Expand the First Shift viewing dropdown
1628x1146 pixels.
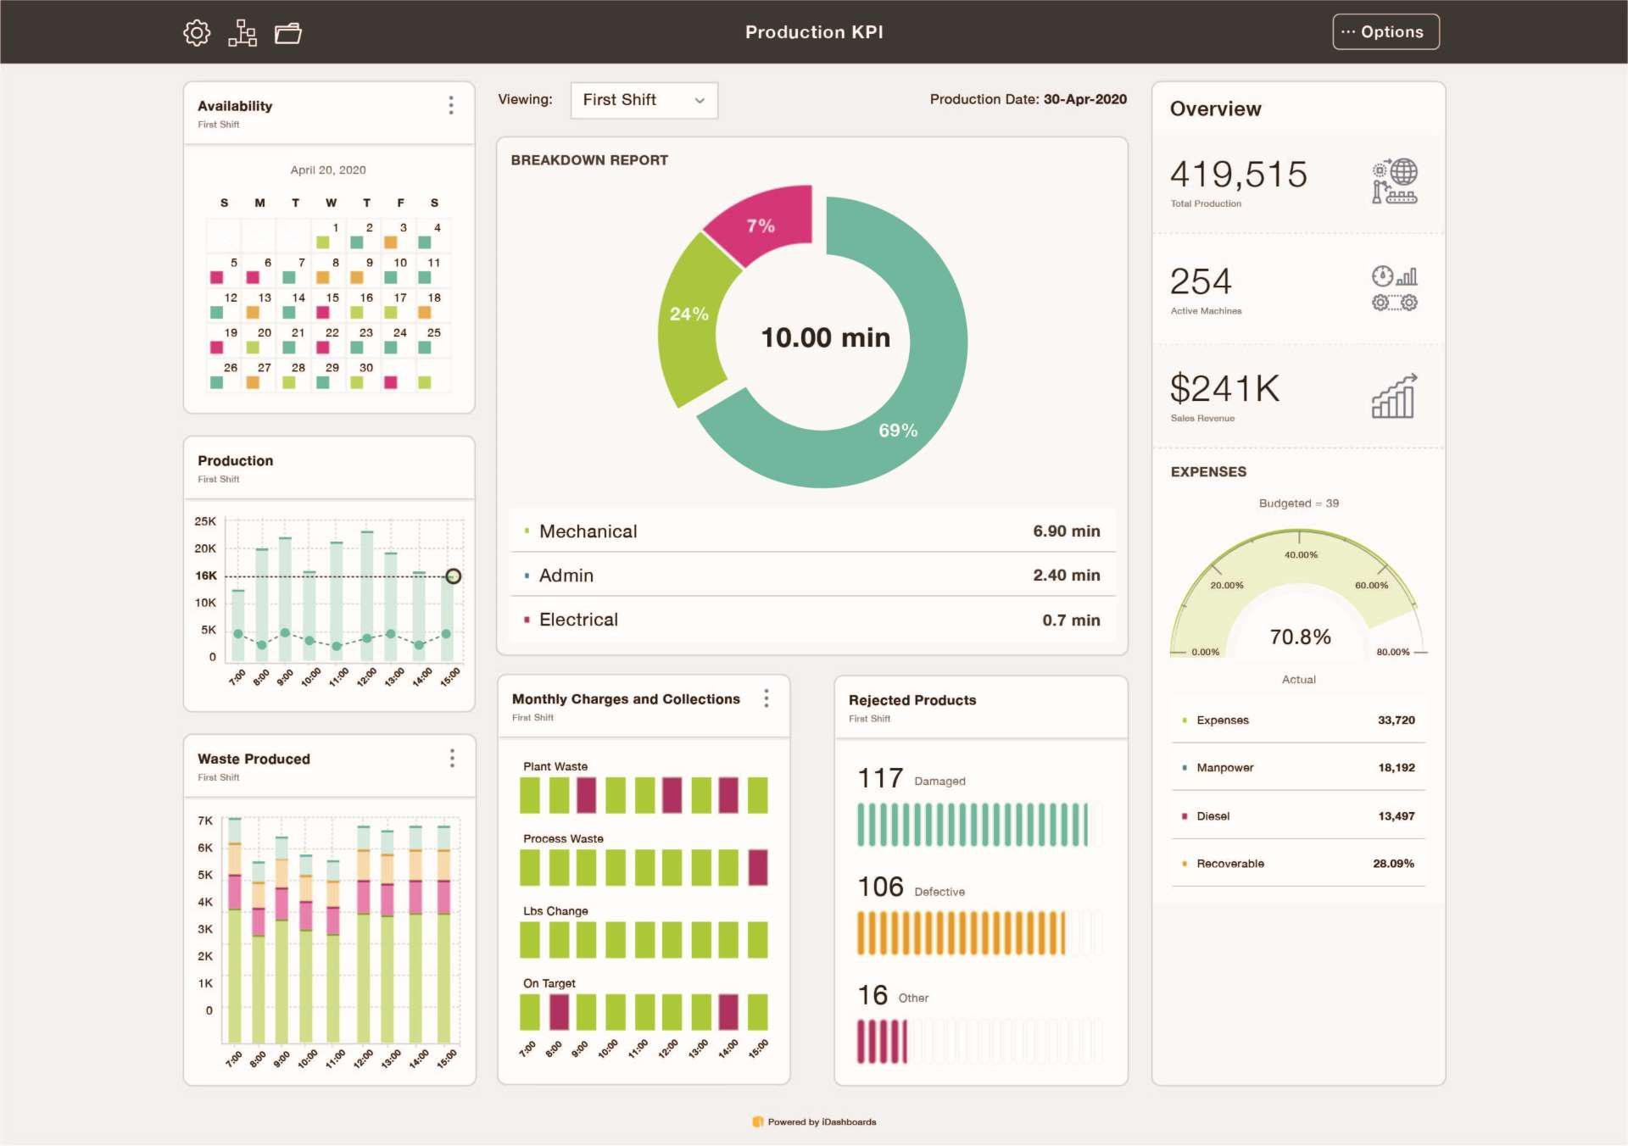pyautogui.click(x=644, y=100)
